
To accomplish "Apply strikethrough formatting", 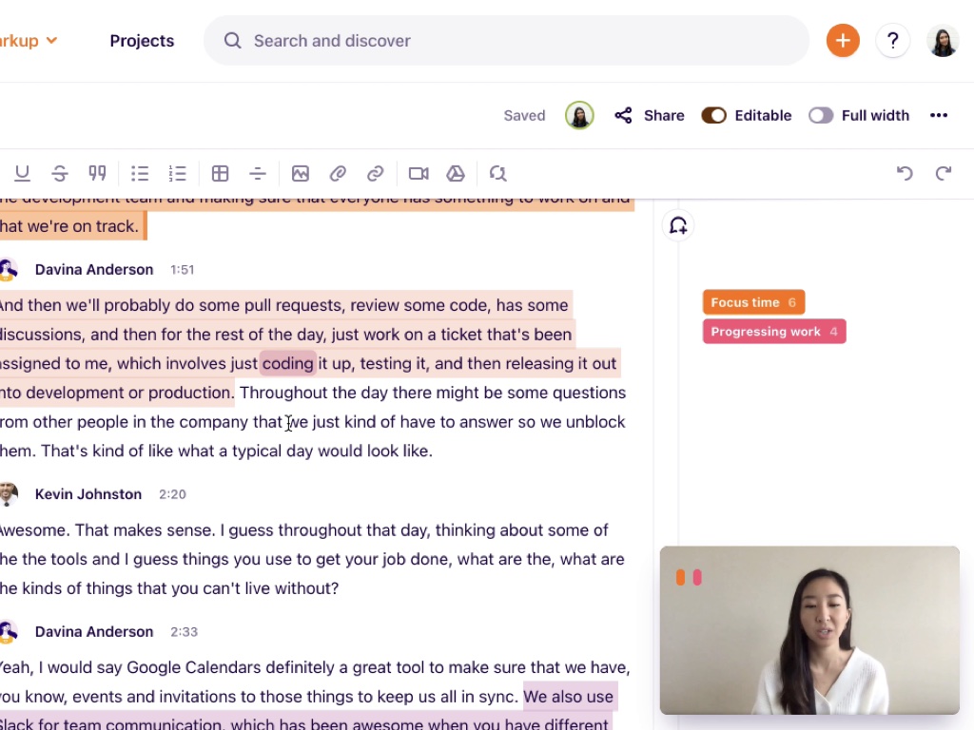I will click(x=60, y=173).
